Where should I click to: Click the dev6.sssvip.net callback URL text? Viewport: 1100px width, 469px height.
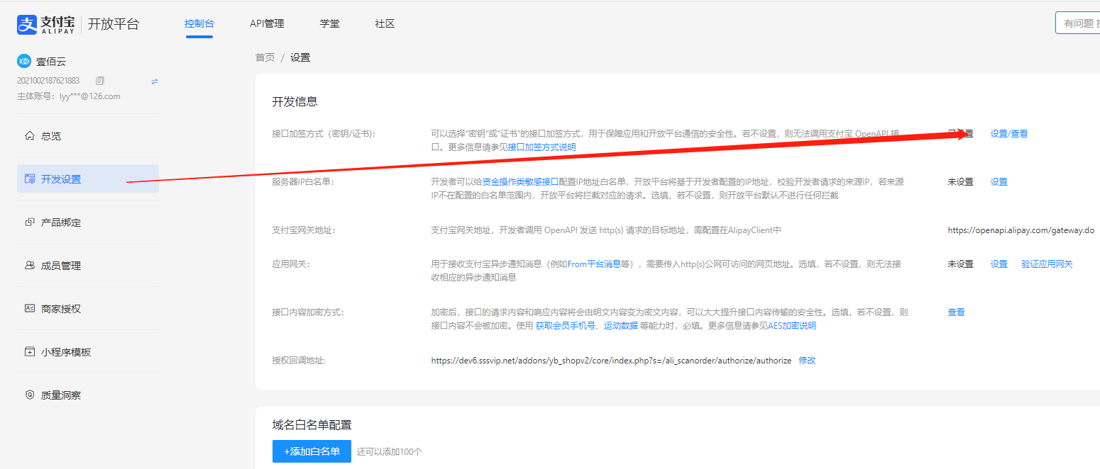tap(611, 361)
